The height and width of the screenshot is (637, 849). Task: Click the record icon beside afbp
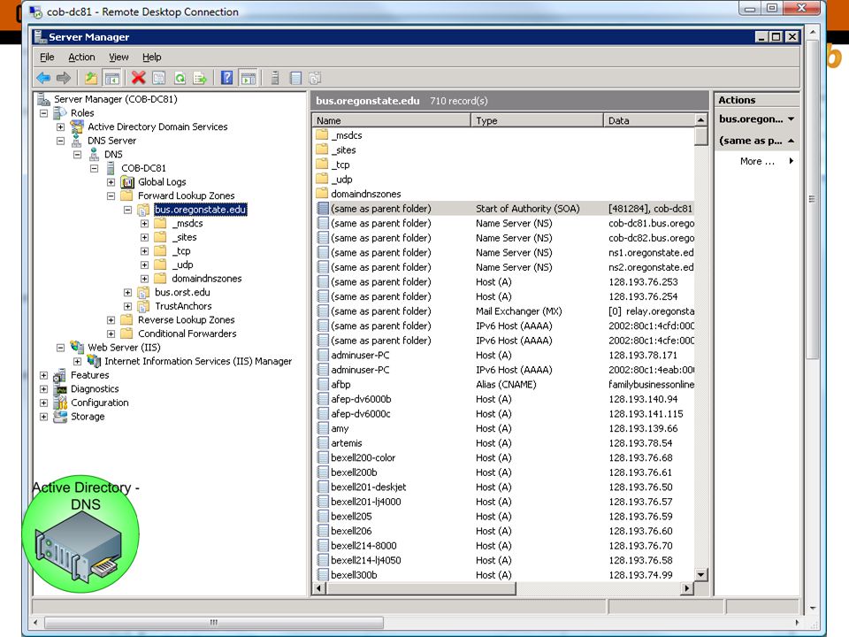pyautogui.click(x=324, y=384)
